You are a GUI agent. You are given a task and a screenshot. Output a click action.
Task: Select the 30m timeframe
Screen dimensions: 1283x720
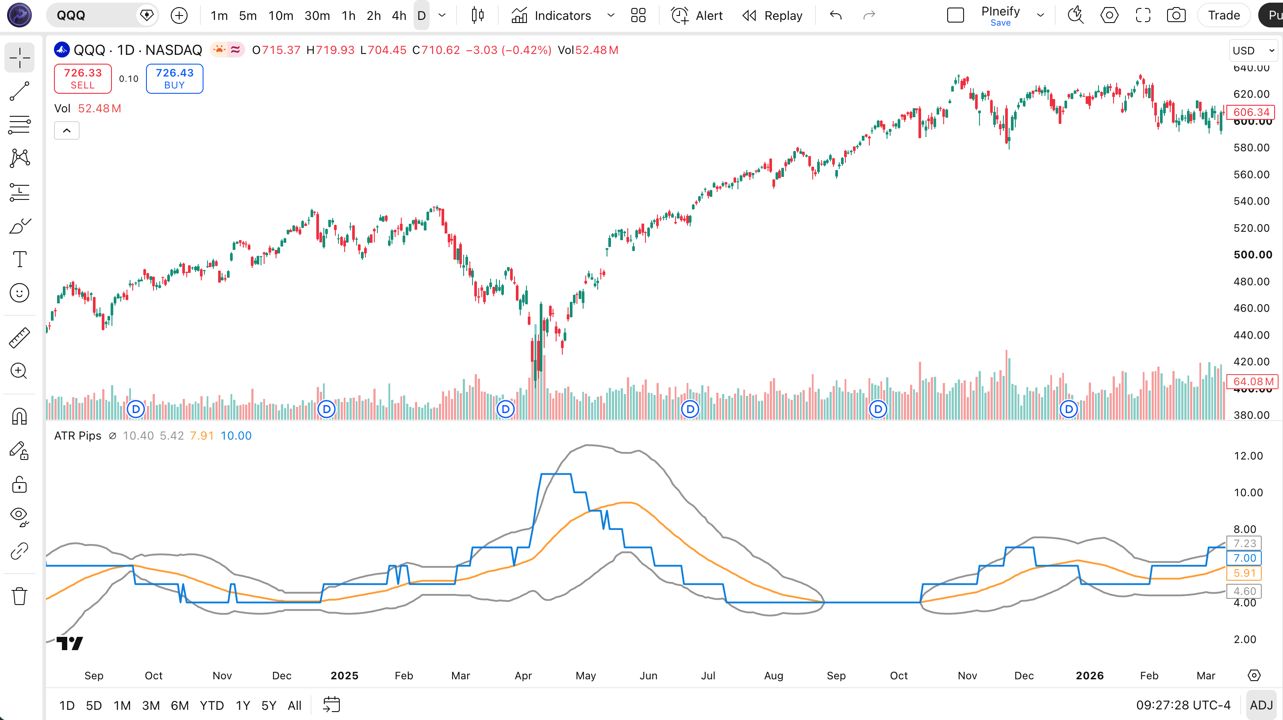pos(317,15)
